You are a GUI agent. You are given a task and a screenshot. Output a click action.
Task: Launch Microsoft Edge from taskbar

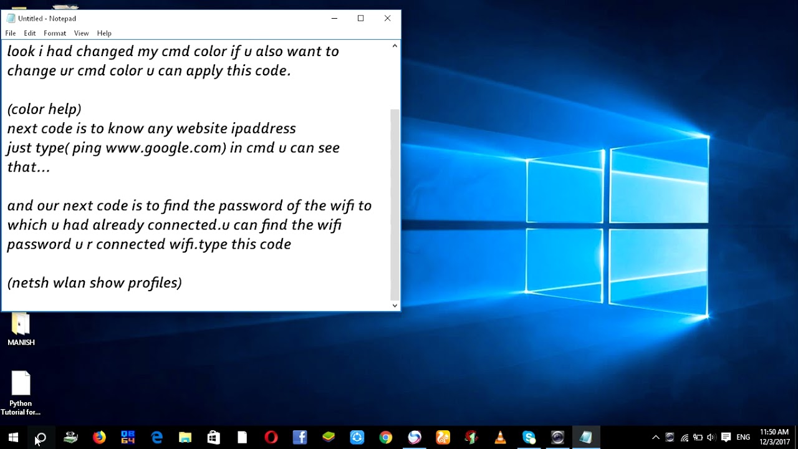click(x=156, y=437)
